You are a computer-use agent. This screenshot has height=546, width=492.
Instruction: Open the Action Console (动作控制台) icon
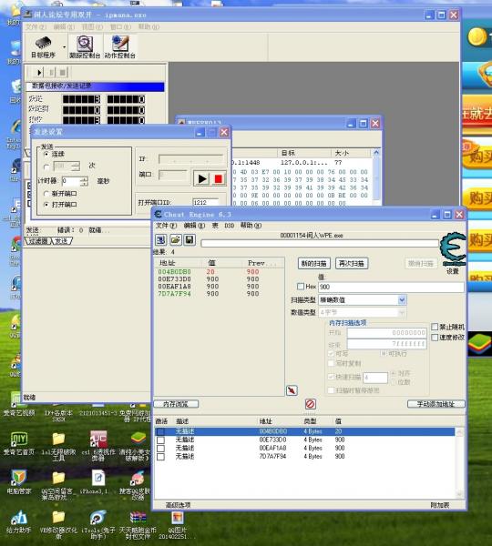click(x=119, y=46)
